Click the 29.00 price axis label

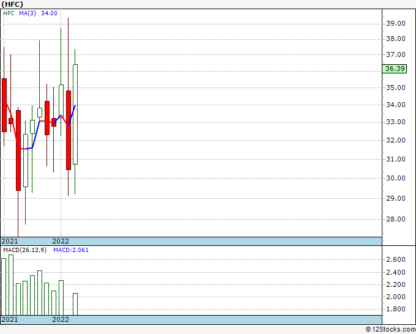coord(396,198)
